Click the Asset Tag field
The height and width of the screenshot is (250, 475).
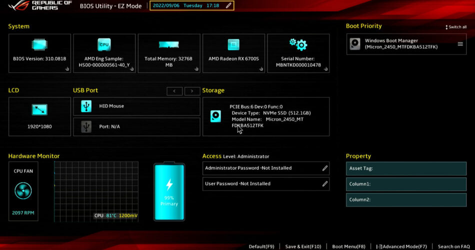(406, 168)
